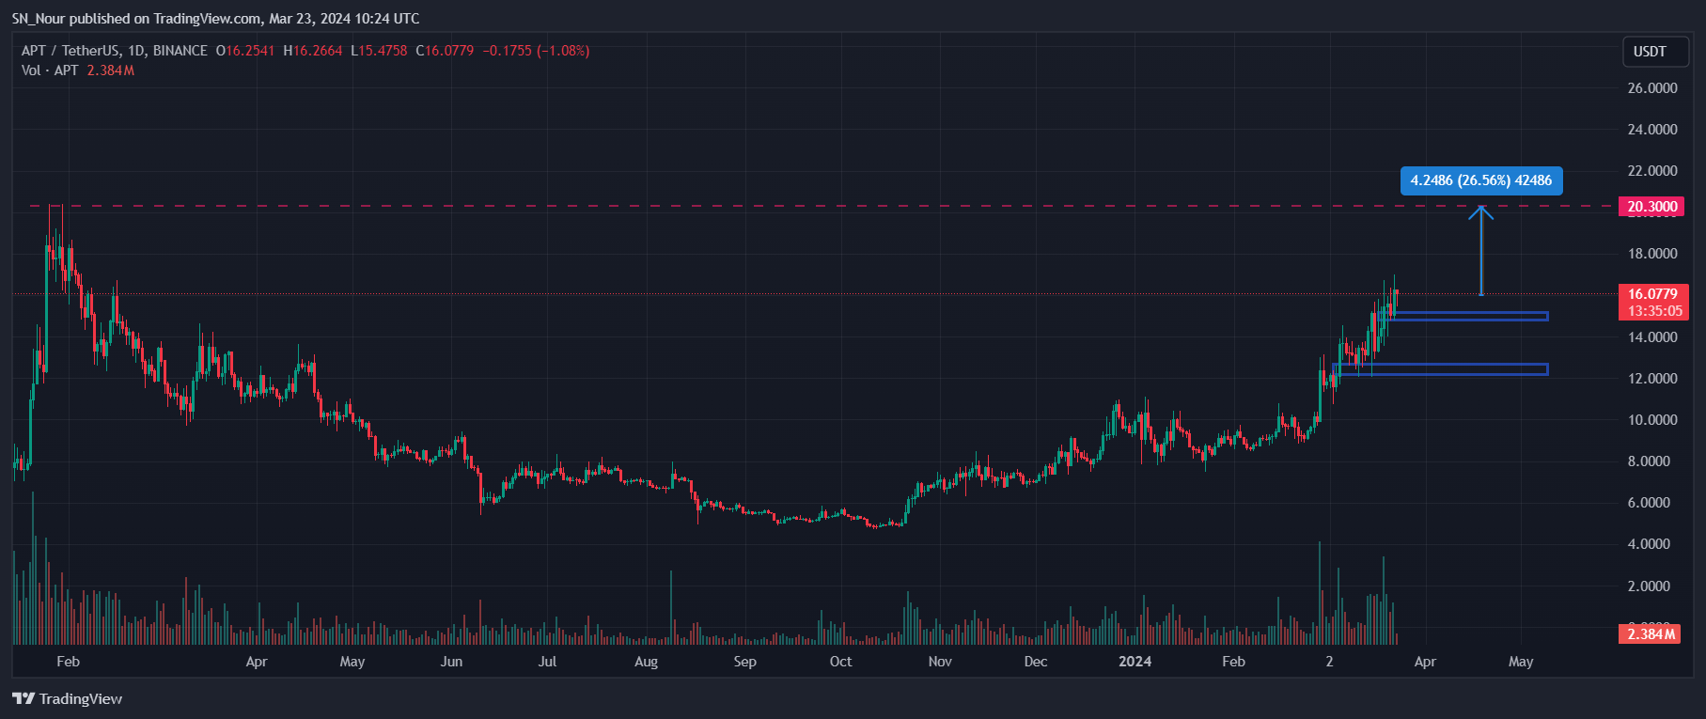Viewport: 1706px width, 719px height.
Task: Click the −0.1755 (−1.08%) change value
Action: tap(536, 51)
